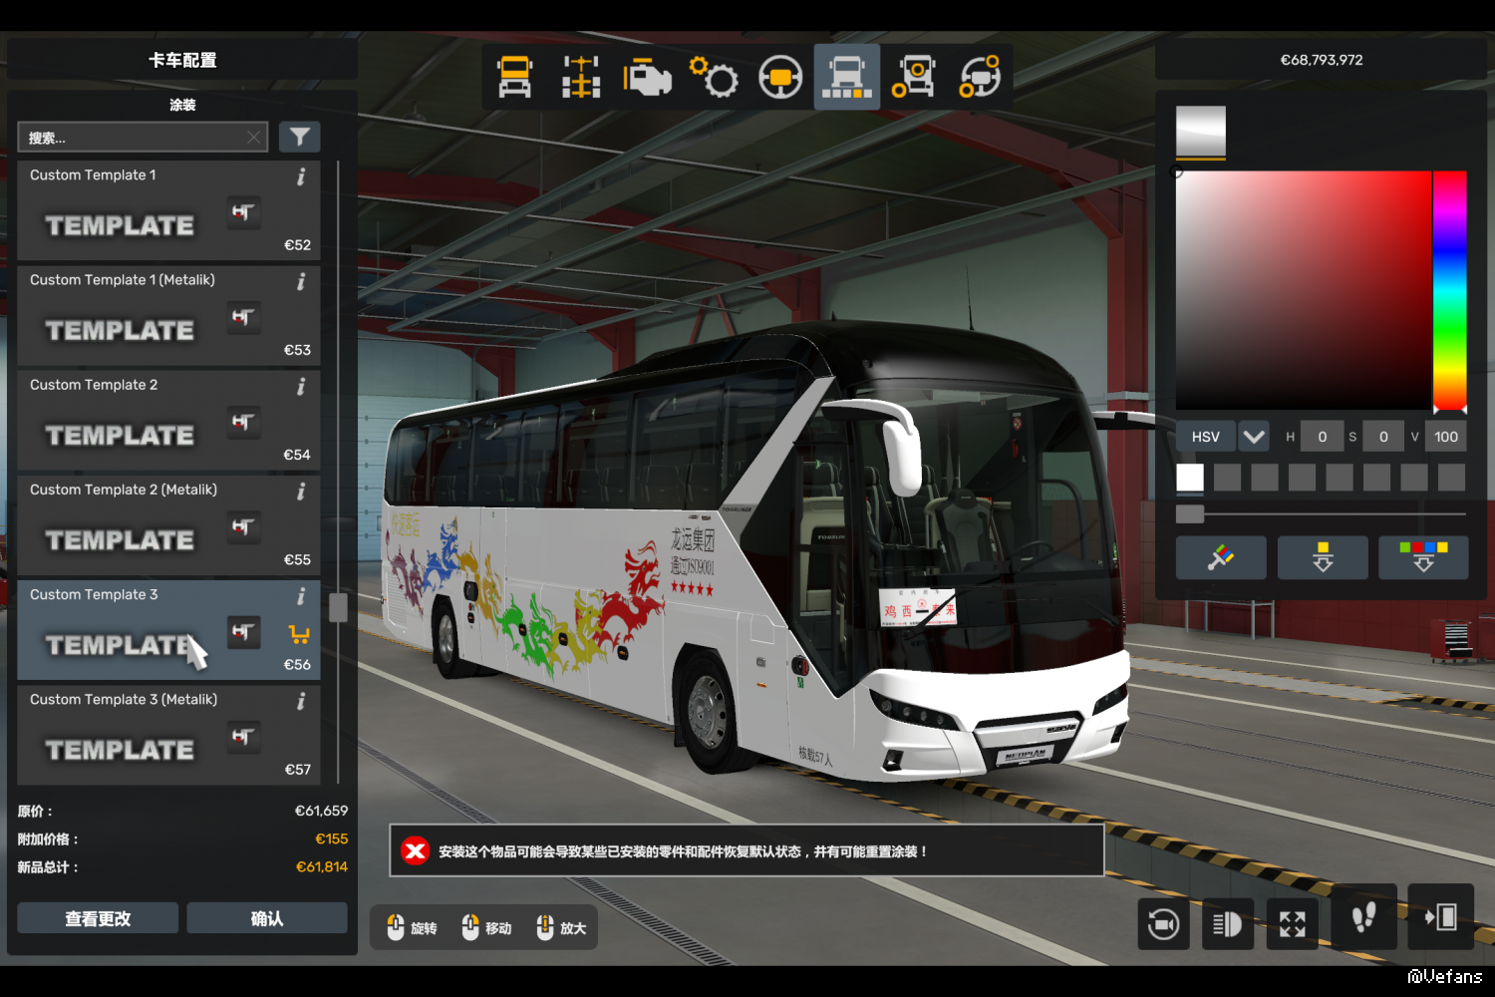Image resolution: width=1495 pixels, height=997 pixels.
Task: Click the color picker eyedropper button
Action: tap(1221, 558)
